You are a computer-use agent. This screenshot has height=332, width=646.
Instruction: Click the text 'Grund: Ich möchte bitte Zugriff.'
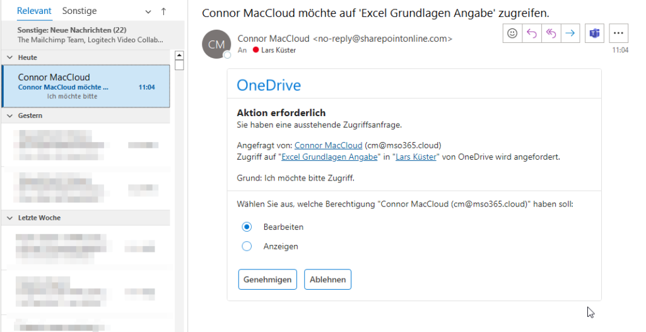(295, 178)
